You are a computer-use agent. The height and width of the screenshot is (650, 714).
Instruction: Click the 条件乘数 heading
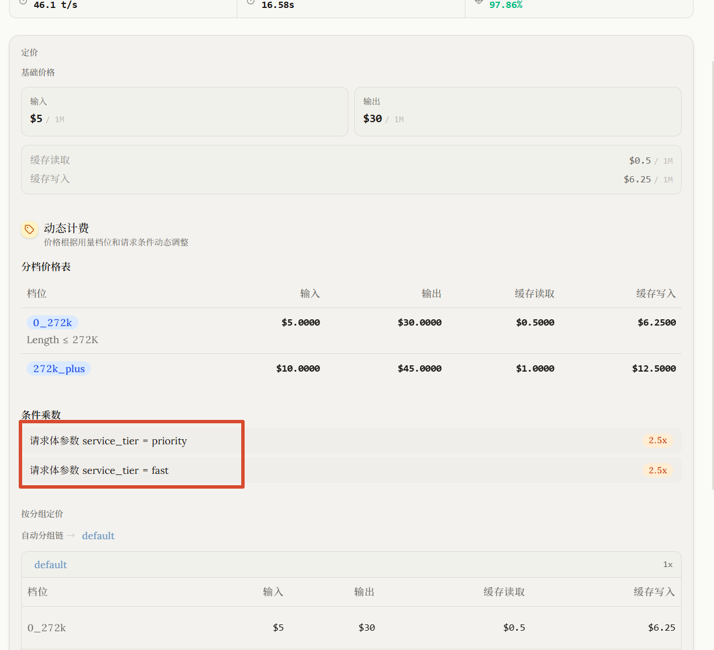point(41,415)
